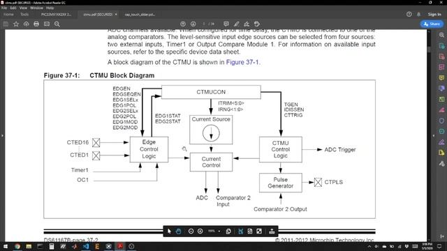Add a comment with the speech bubble icon

(226, 24)
